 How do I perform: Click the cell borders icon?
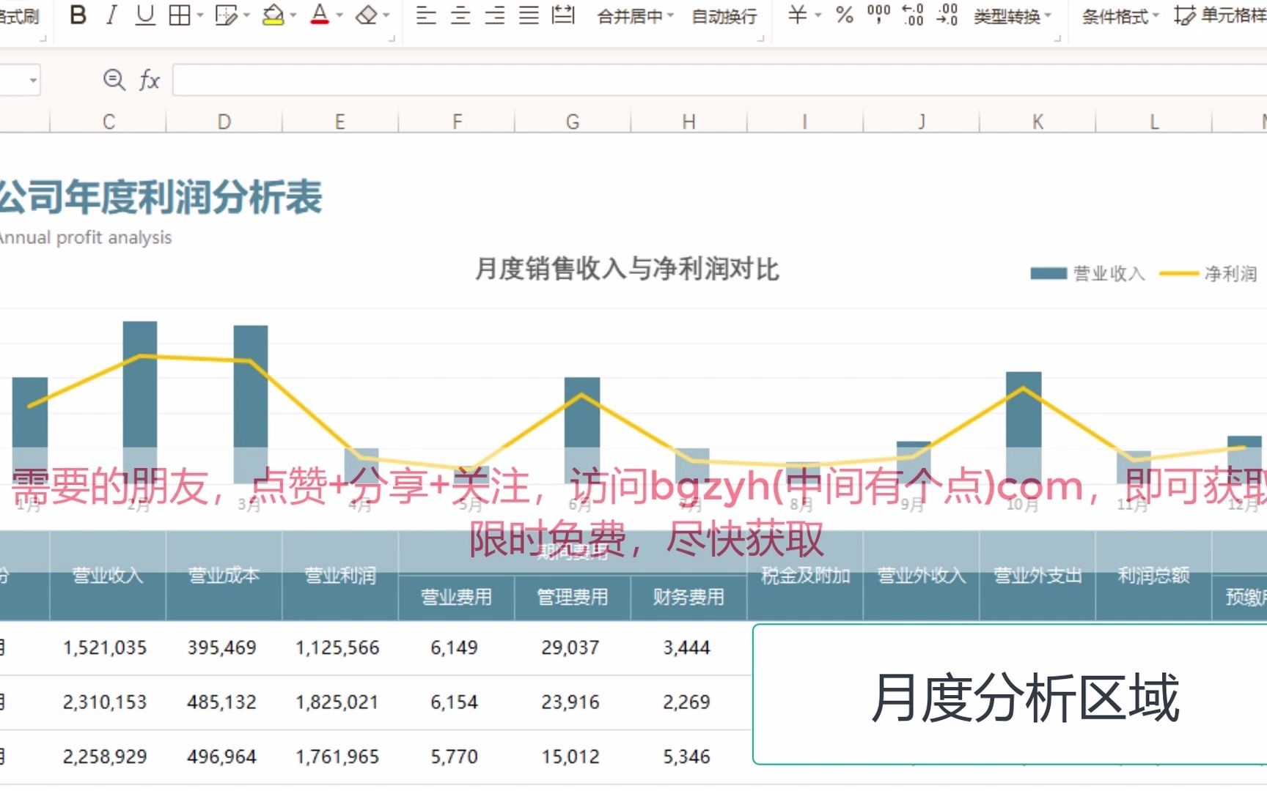(x=180, y=15)
